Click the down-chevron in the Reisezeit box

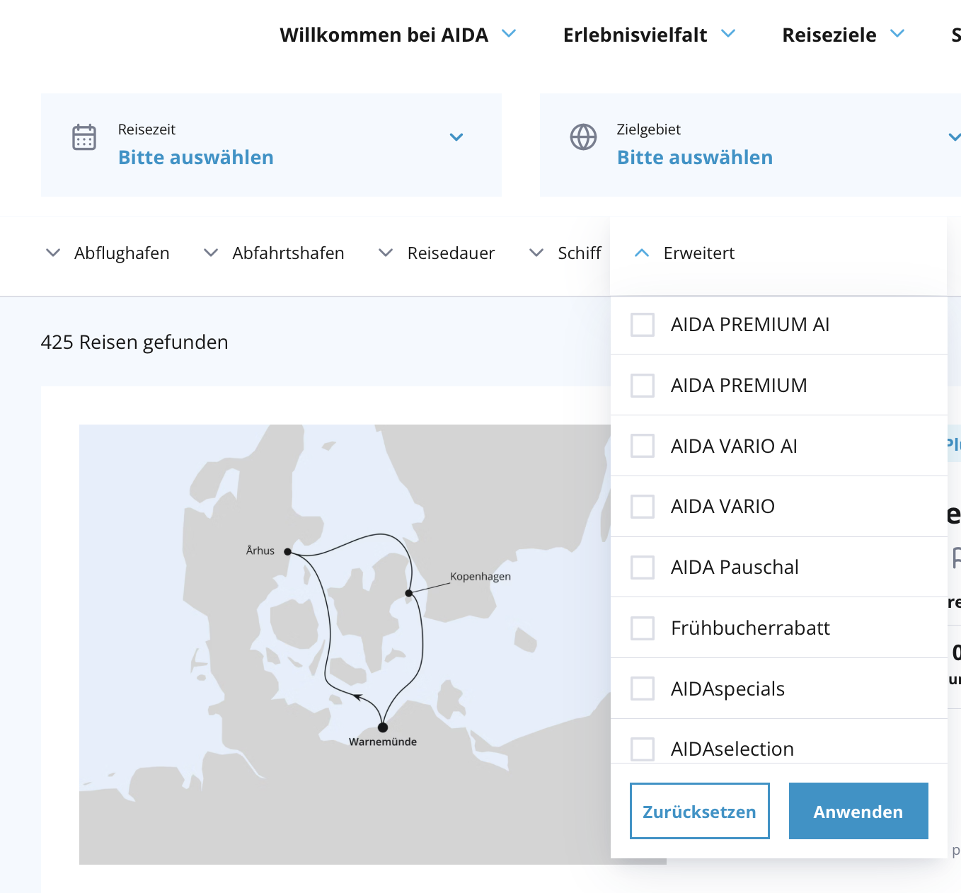point(456,137)
